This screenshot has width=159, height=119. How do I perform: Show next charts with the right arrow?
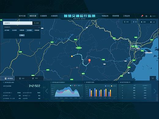click(x=155, y=91)
